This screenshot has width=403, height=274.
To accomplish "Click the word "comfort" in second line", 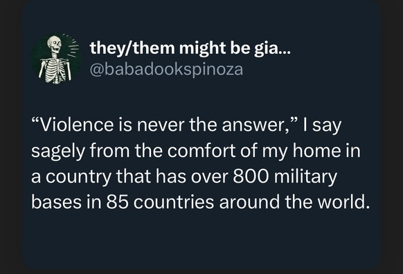I will [201, 151].
